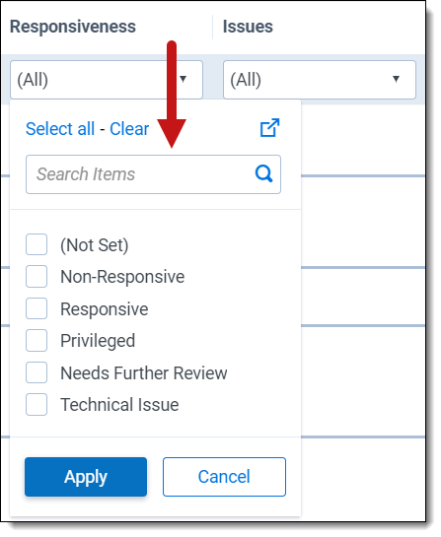Check the Responsive checkbox
441x537 pixels.
coord(37,308)
